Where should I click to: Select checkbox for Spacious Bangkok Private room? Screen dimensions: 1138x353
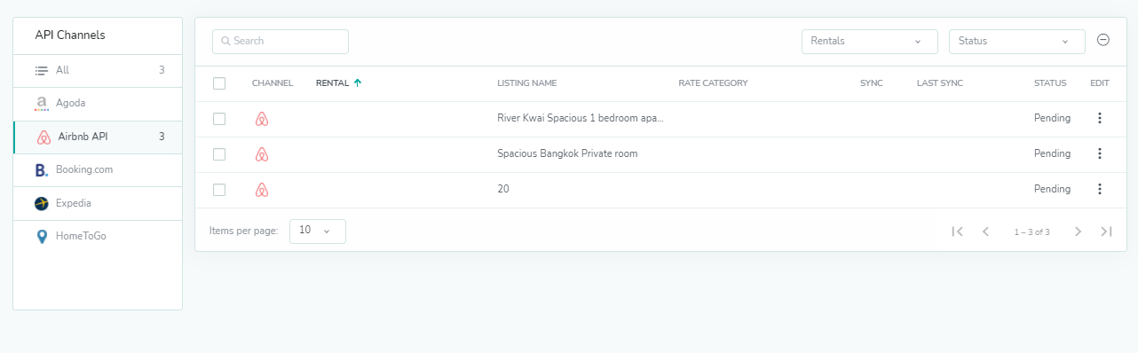219,154
